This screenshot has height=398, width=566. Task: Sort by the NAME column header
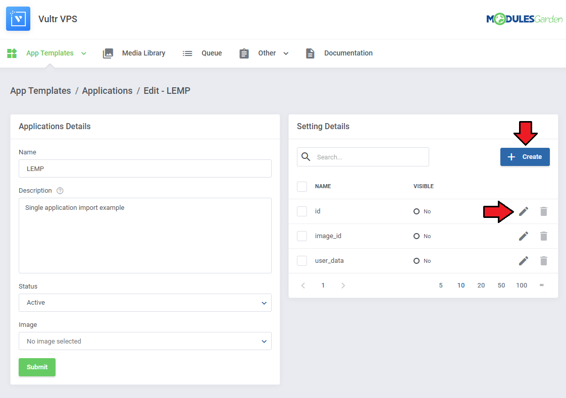pos(323,186)
